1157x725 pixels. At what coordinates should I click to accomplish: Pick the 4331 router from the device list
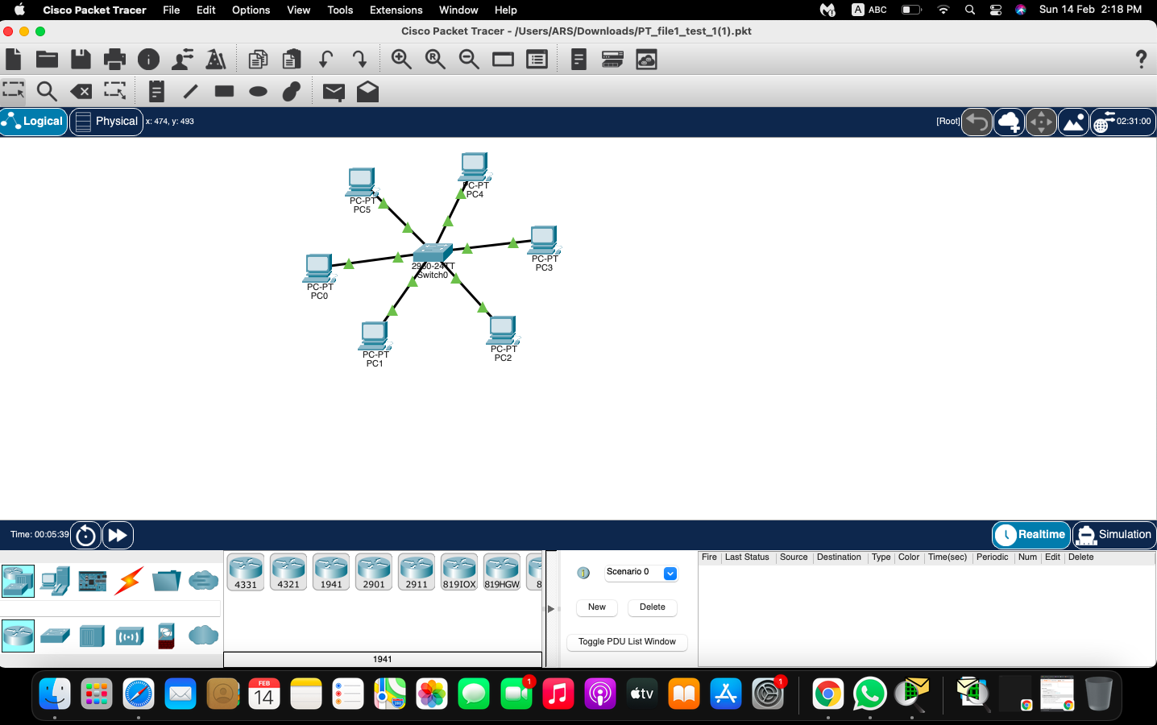tap(246, 572)
